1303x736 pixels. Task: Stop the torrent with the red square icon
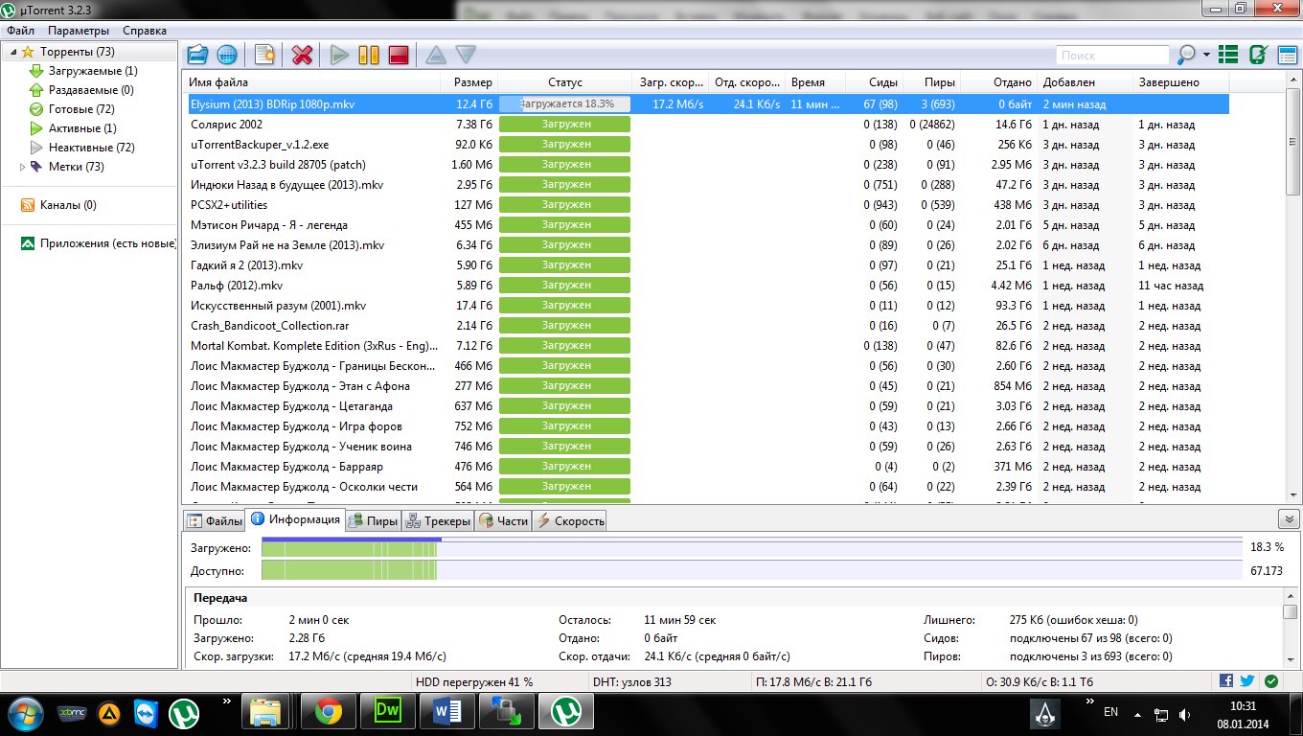(399, 55)
